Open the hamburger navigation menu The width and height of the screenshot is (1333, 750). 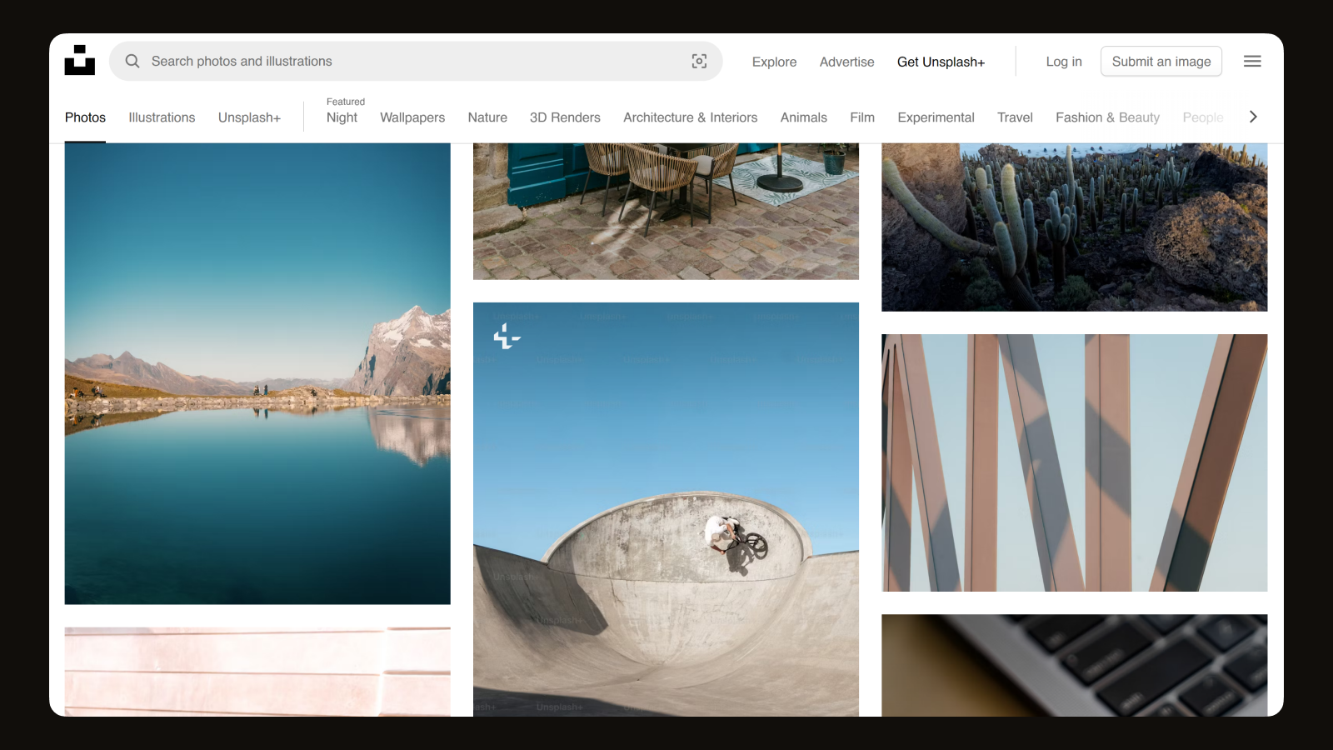(1252, 61)
